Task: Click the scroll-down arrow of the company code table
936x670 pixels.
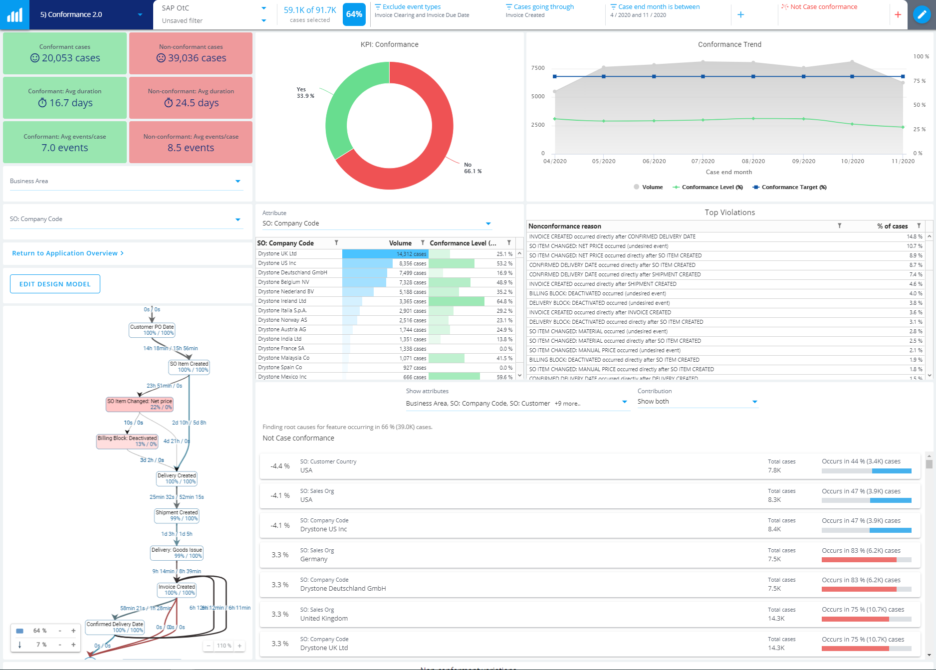Action: point(519,375)
